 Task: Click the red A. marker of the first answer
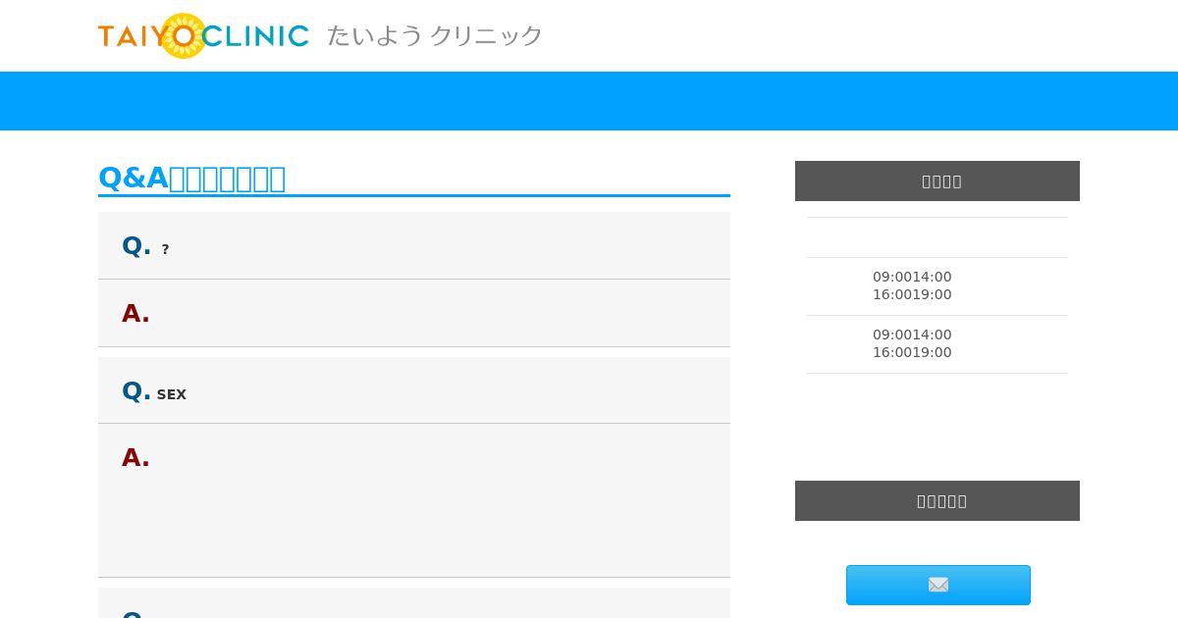click(135, 314)
